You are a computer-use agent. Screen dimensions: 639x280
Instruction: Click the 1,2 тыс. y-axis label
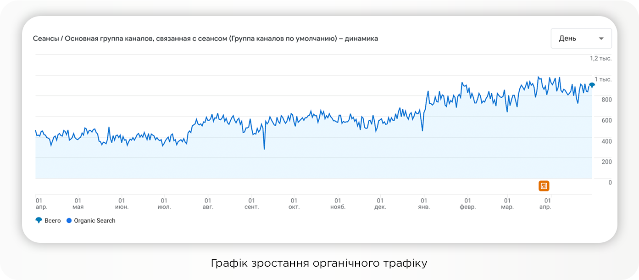pos(600,58)
